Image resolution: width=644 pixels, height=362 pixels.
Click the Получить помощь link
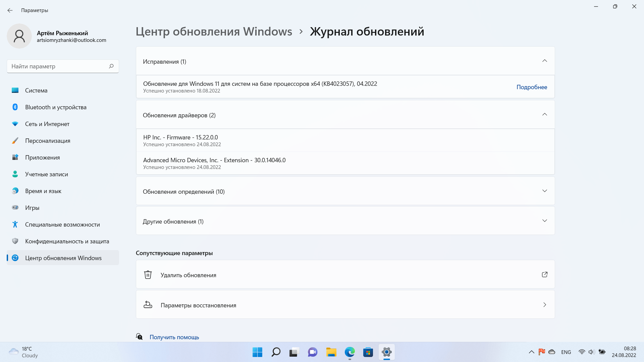click(x=174, y=337)
